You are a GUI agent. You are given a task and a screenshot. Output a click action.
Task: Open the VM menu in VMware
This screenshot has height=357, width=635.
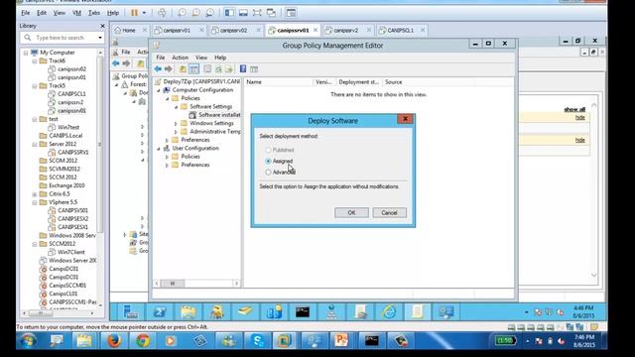pos(76,13)
